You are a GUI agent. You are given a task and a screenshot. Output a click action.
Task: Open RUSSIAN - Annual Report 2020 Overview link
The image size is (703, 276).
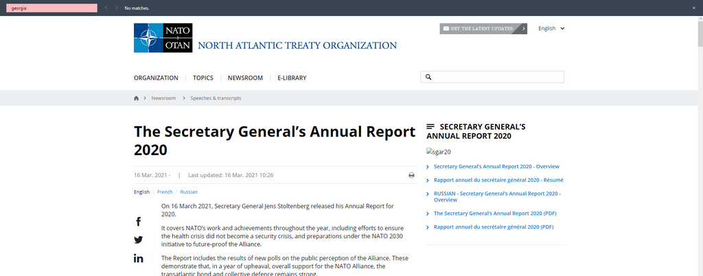(497, 196)
